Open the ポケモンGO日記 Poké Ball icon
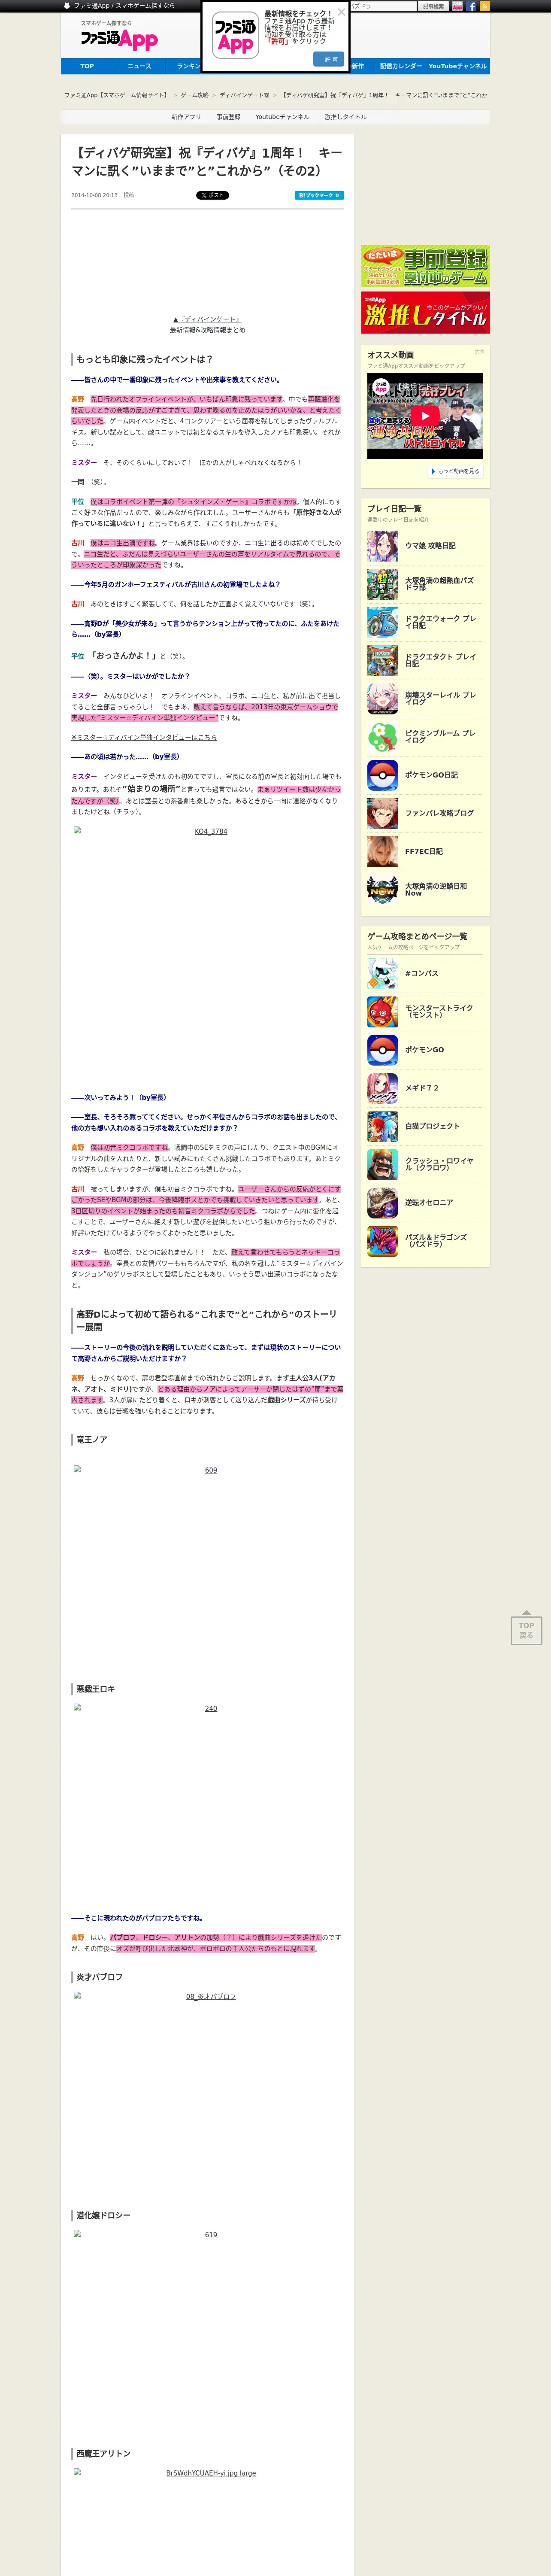The height and width of the screenshot is (2576, 551). point(382,775)
